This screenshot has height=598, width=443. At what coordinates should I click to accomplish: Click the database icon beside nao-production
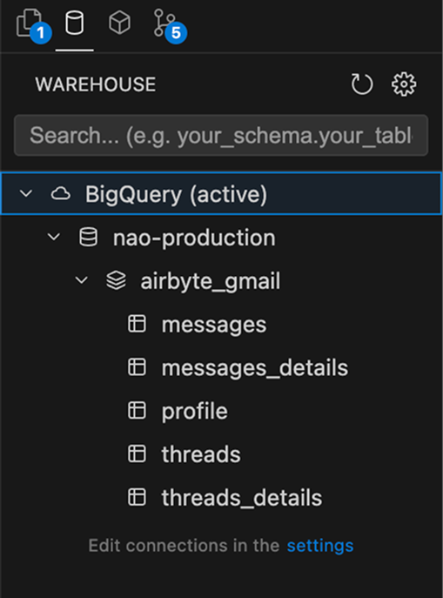pyautogui.click(x=89, y=238)
